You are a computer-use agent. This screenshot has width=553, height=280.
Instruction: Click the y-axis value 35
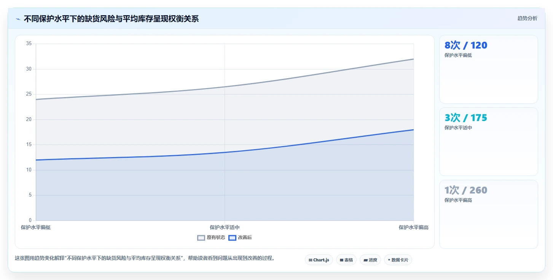(x=29, y=44)
